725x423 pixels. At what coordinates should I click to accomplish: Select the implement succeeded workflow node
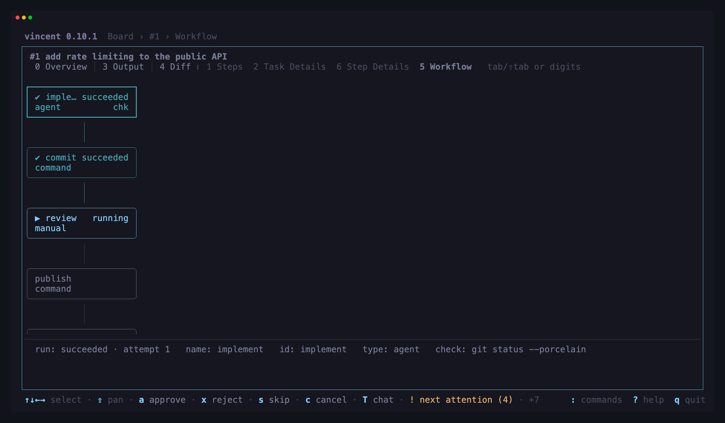tap(82, 102)
